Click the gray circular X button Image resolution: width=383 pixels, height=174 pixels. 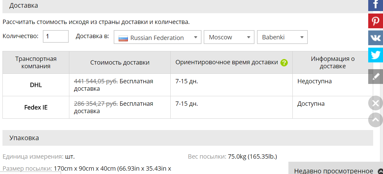coord(375,103)
